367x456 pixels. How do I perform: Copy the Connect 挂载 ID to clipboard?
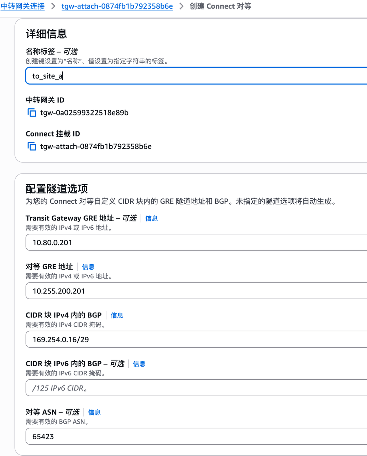coord(32,146)
